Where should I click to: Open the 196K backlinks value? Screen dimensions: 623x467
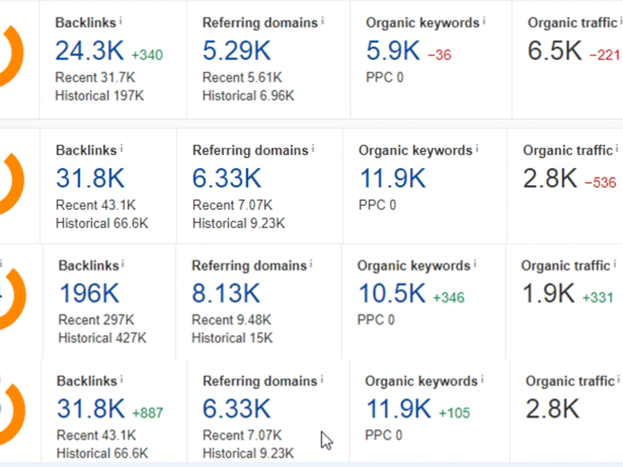point(89,293)
